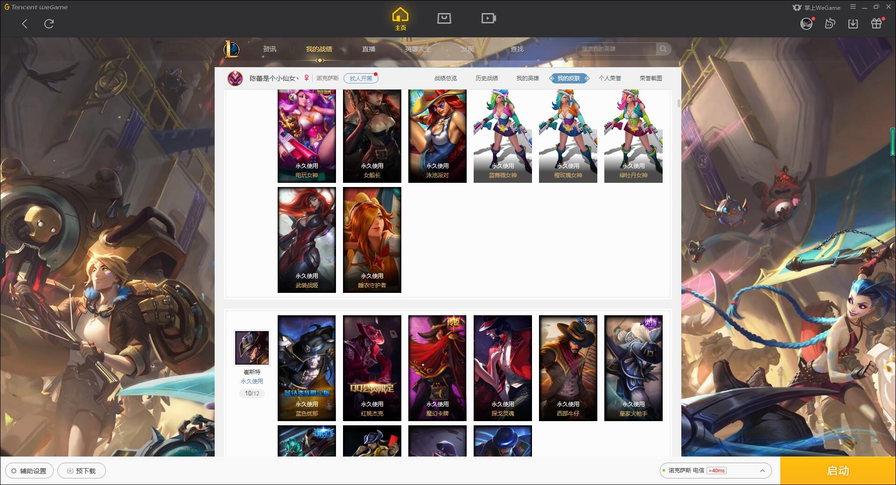This screenshot has width=896, height=485.
Task: Open the 橙玫瑰女神 skin thumbnail
Action: coord(568,136)
